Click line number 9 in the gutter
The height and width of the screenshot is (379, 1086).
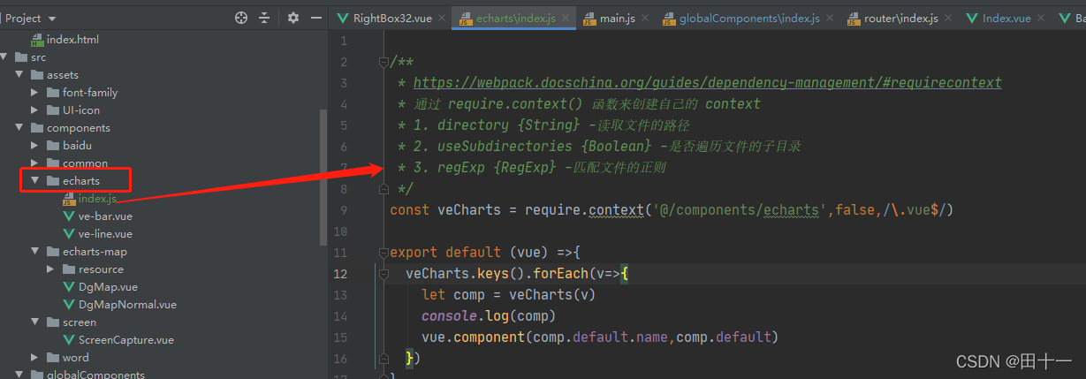coord(345,210)
